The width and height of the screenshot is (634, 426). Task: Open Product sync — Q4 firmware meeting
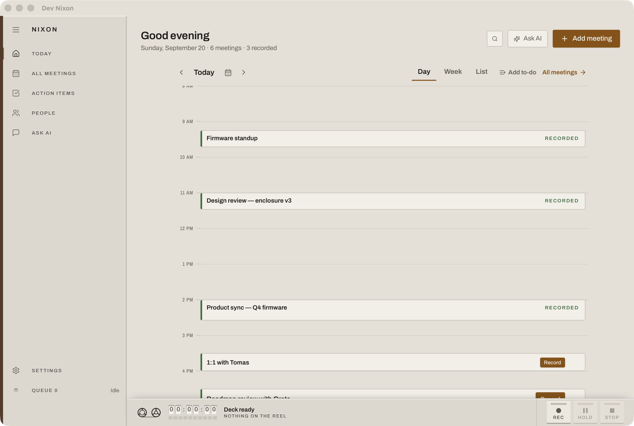[393, 310]
